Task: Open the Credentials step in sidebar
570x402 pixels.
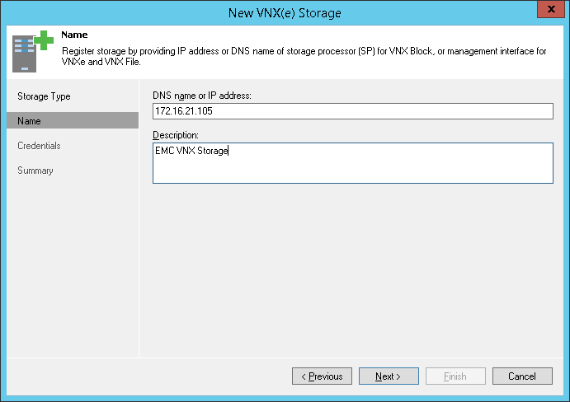Action: click(39, 146)
